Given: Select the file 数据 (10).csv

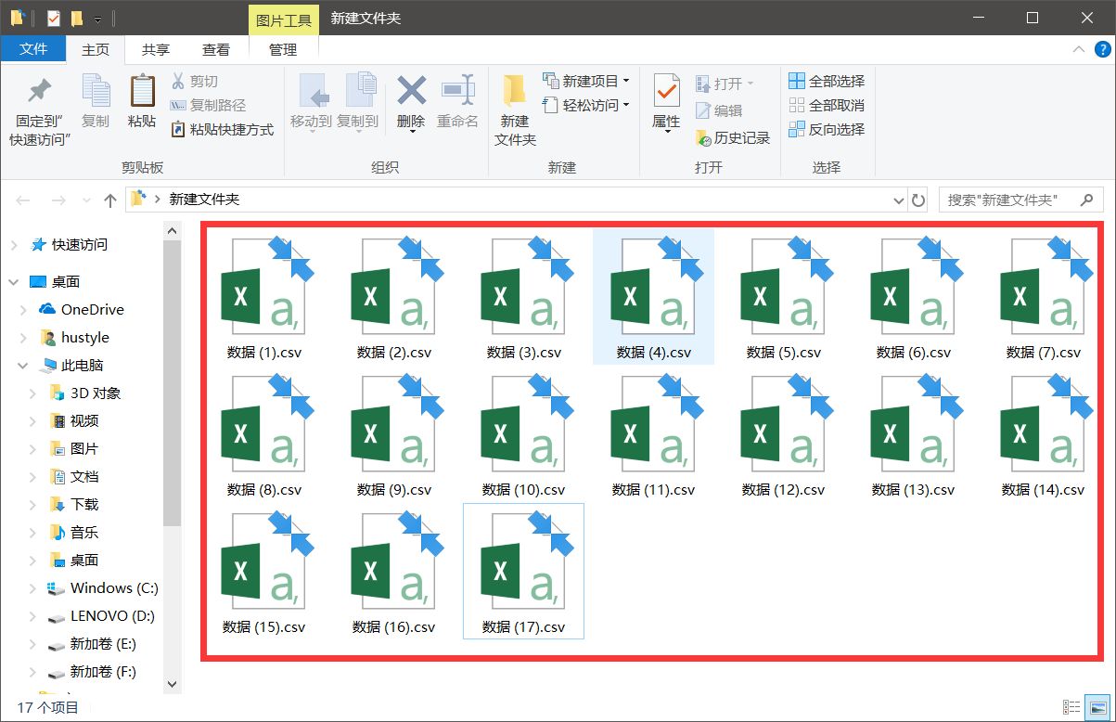Looking at the screenshot, I should [x=524, y=434].
